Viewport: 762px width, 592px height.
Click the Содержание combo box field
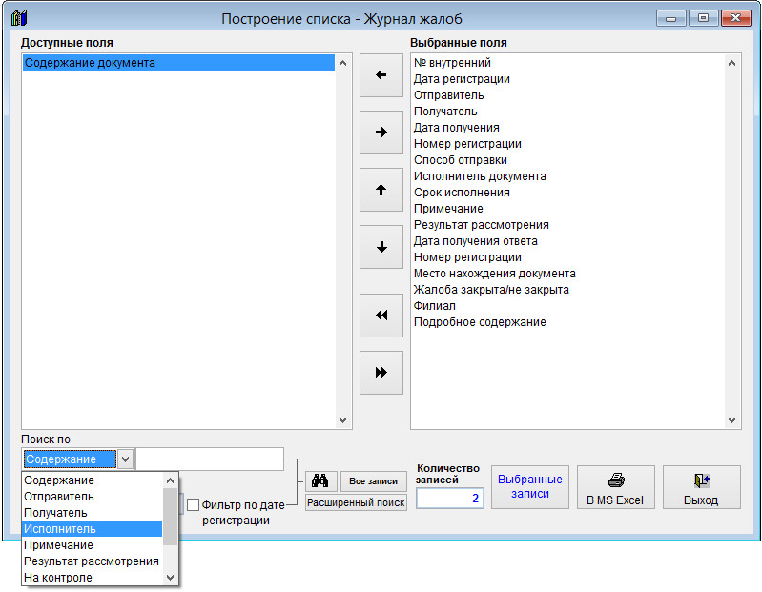tap(70, 459)
